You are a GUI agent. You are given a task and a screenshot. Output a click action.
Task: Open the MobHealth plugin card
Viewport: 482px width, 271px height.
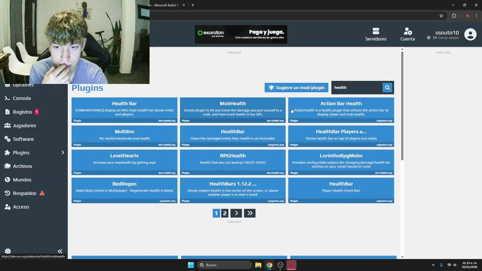tap(233, 110)
